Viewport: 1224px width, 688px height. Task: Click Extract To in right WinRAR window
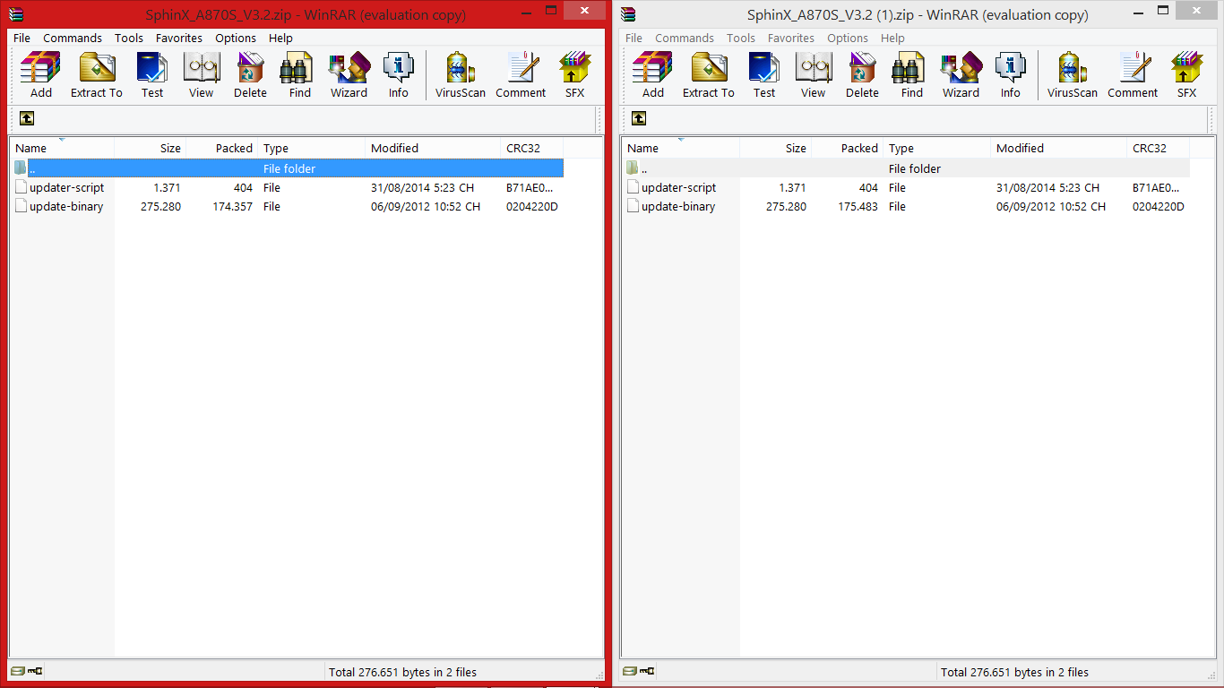(709, 75)
